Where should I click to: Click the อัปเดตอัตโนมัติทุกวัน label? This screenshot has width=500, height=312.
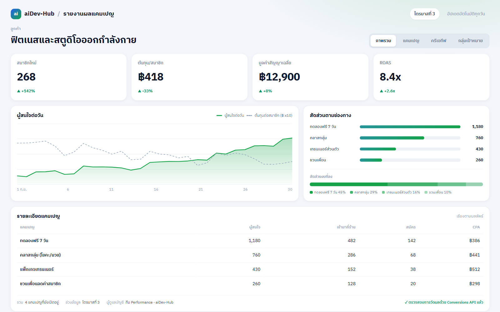pos(466,14)
